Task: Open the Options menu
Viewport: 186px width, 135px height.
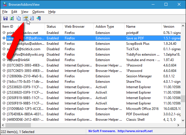Action: [x=38, y=12]
